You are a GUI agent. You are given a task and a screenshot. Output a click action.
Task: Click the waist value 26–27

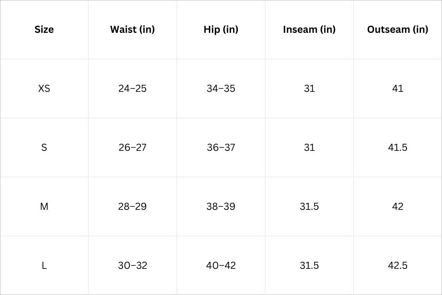pos(133,147)
